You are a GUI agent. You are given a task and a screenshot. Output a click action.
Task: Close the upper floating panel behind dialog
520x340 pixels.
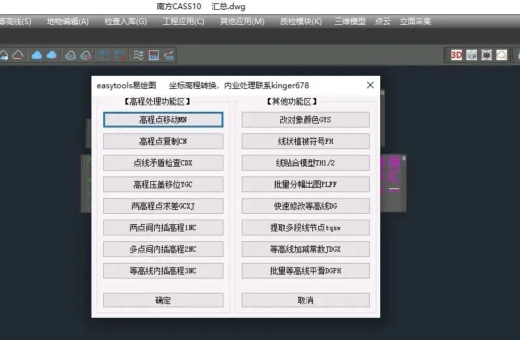pyautogui.click(x=382, y=93)
